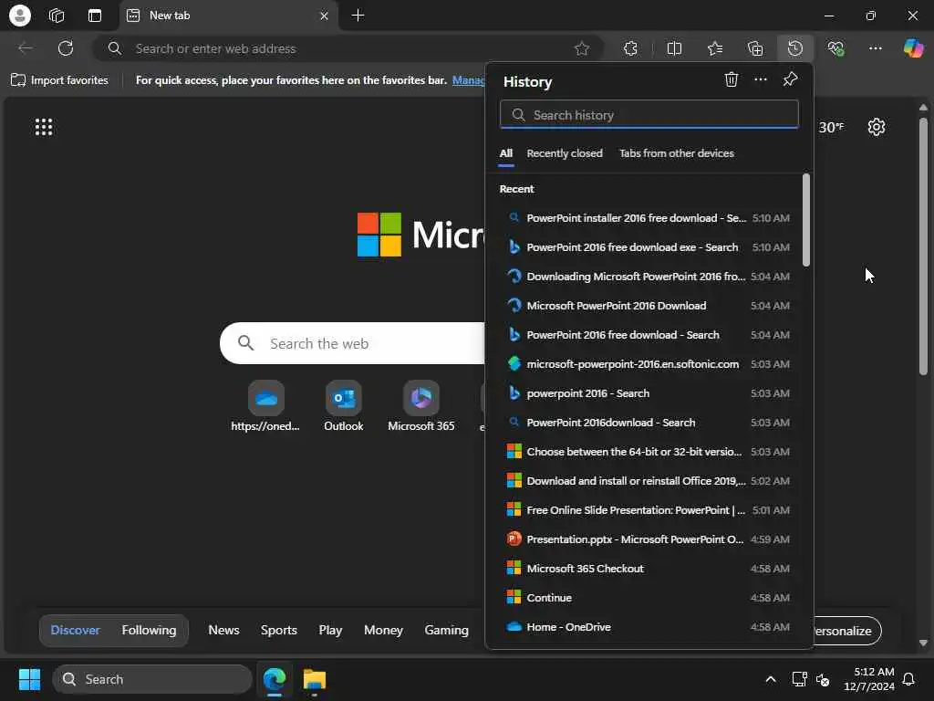Open the Extensions puzzle icon
934x701 pixels.
pos(631,49)
